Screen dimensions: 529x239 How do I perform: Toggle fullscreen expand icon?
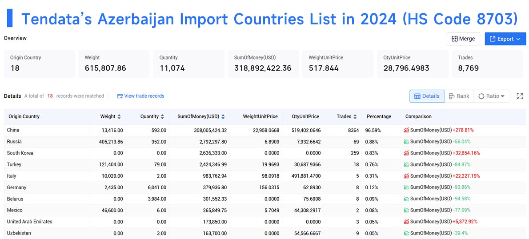coord(520,96)
